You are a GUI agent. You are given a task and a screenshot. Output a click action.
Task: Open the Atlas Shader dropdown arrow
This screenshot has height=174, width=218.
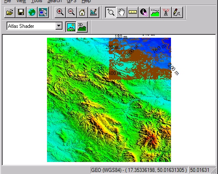[59, 26]
